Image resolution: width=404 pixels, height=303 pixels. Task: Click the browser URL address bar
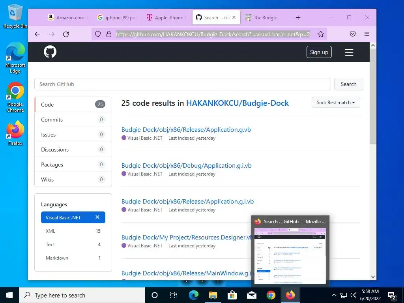click(x=213, y=34)
